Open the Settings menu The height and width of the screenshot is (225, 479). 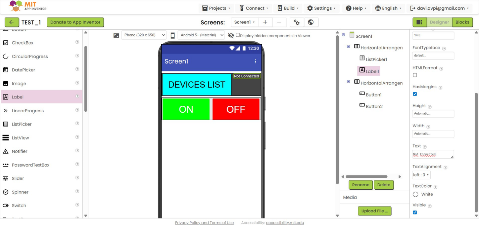click(x=321, y=8)
